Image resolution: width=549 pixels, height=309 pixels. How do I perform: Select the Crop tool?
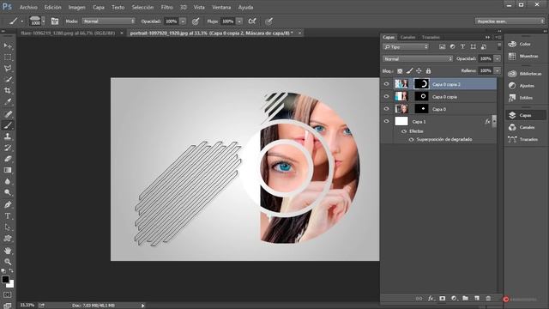[x=8, y=91]
